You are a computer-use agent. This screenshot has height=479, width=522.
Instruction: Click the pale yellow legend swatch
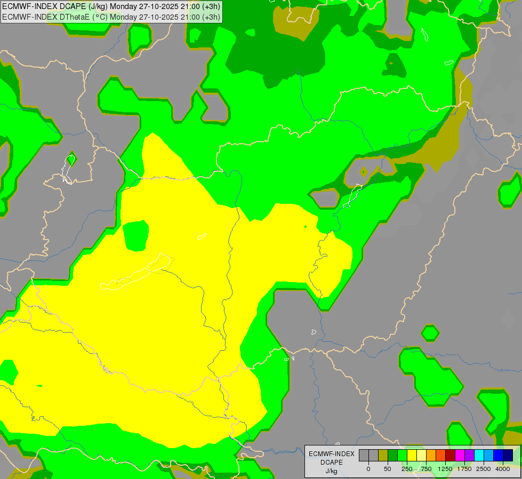click(421, 455)
